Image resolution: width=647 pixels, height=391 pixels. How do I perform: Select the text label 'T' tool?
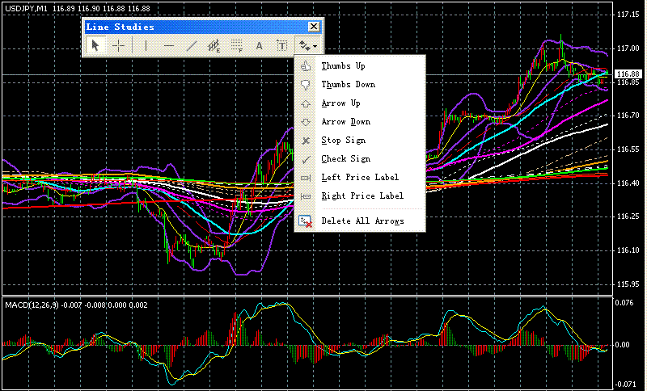[x=281, y=46]
